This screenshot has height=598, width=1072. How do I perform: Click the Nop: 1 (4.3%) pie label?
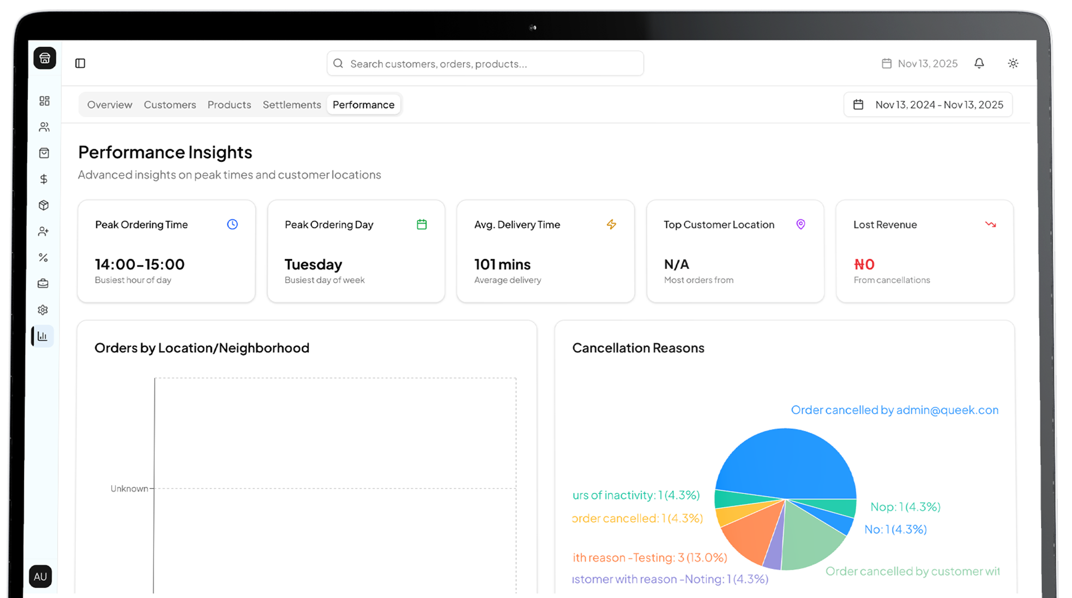click(x=905, y=507)
